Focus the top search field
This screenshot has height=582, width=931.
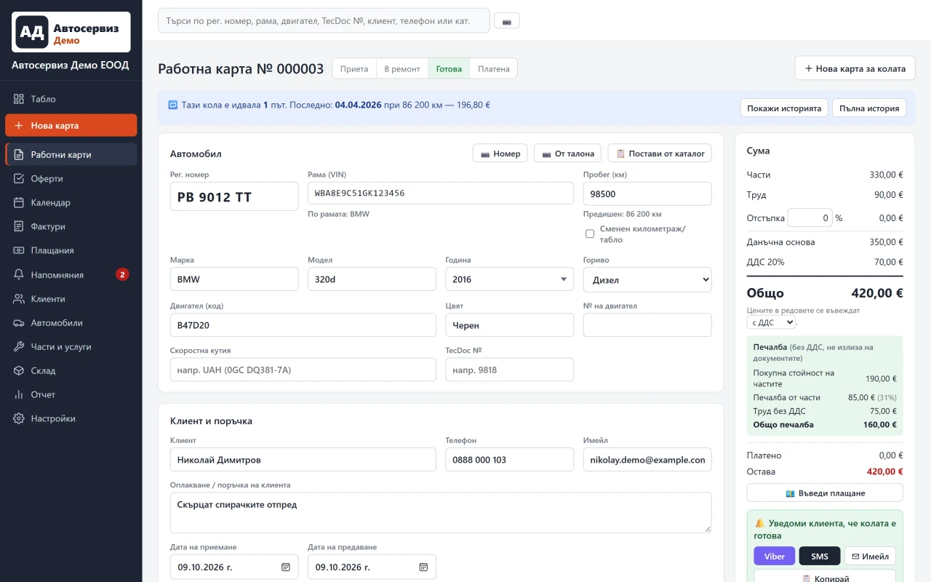[x=324, y=21]
